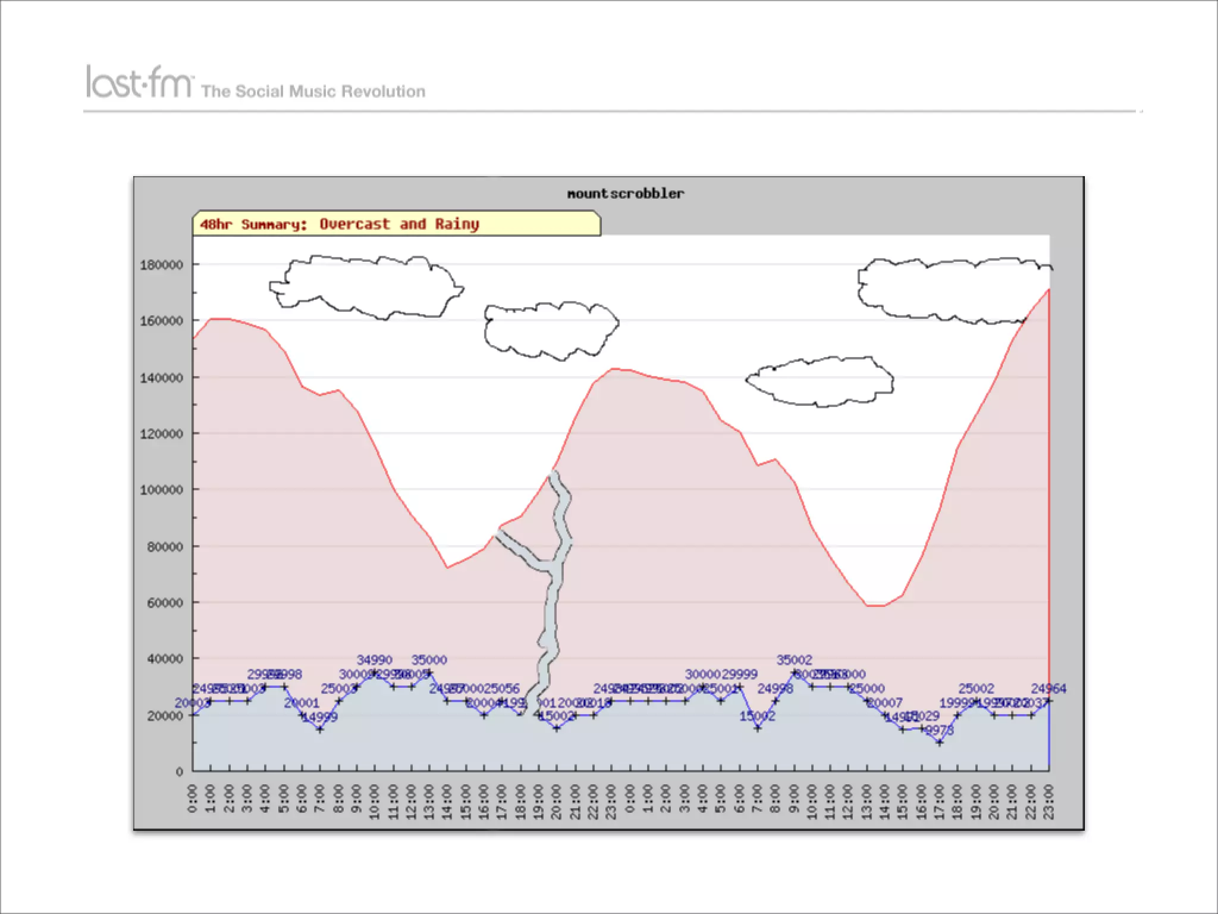The height and width of the screenshot is (914, 1218).
Task: Click the small cloud near the 140000 line
Action: point(821,381)
